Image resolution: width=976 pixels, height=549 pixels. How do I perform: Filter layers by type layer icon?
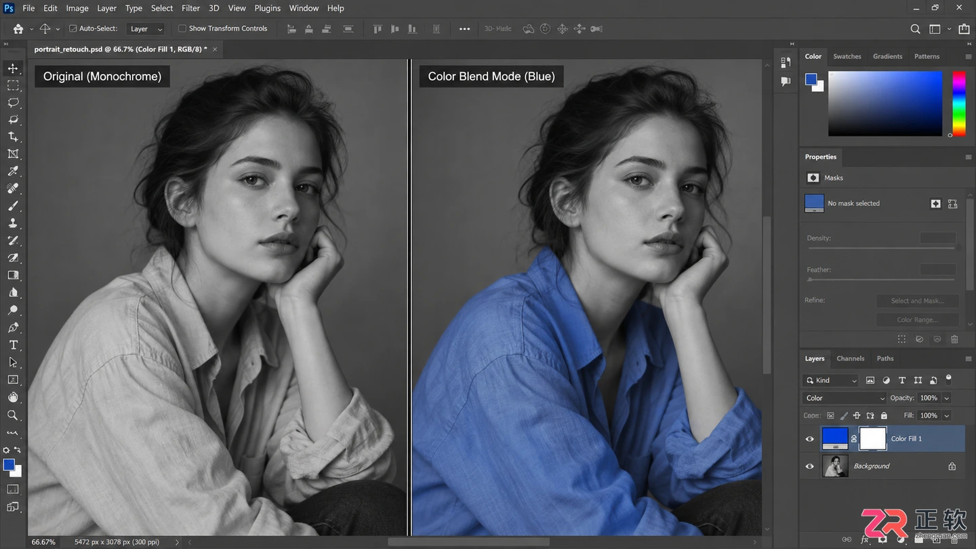pyautogui.click(x=902, y=380)
